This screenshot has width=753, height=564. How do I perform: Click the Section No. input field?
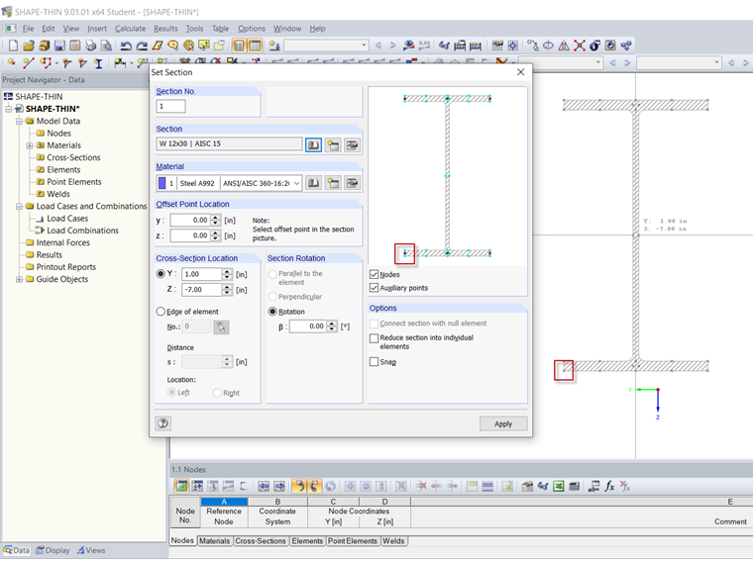point(170,106)
